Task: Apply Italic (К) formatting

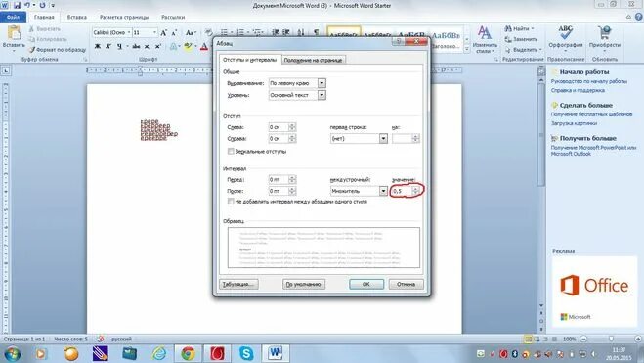Action: point(108,46)
